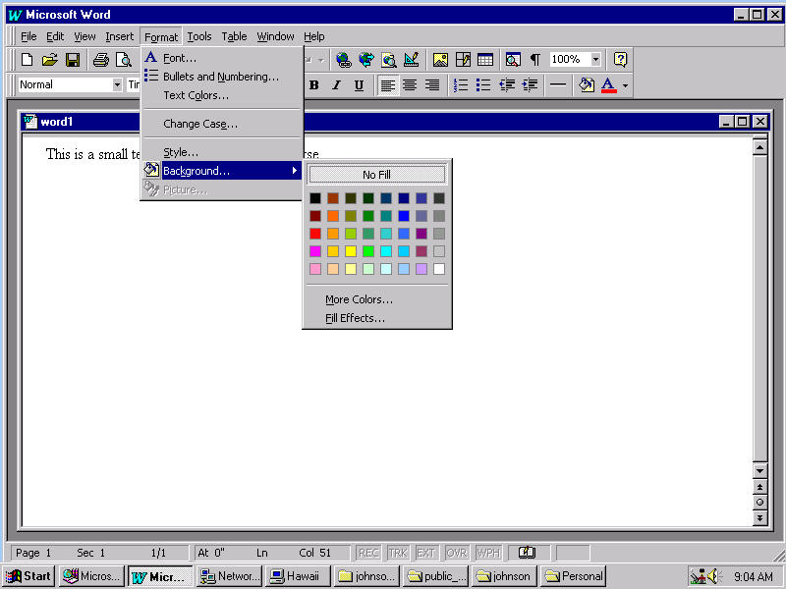Click the Web Toolbar globe with arrows icon
Screen dimensions: 786x589
click(x=365, y=60)
